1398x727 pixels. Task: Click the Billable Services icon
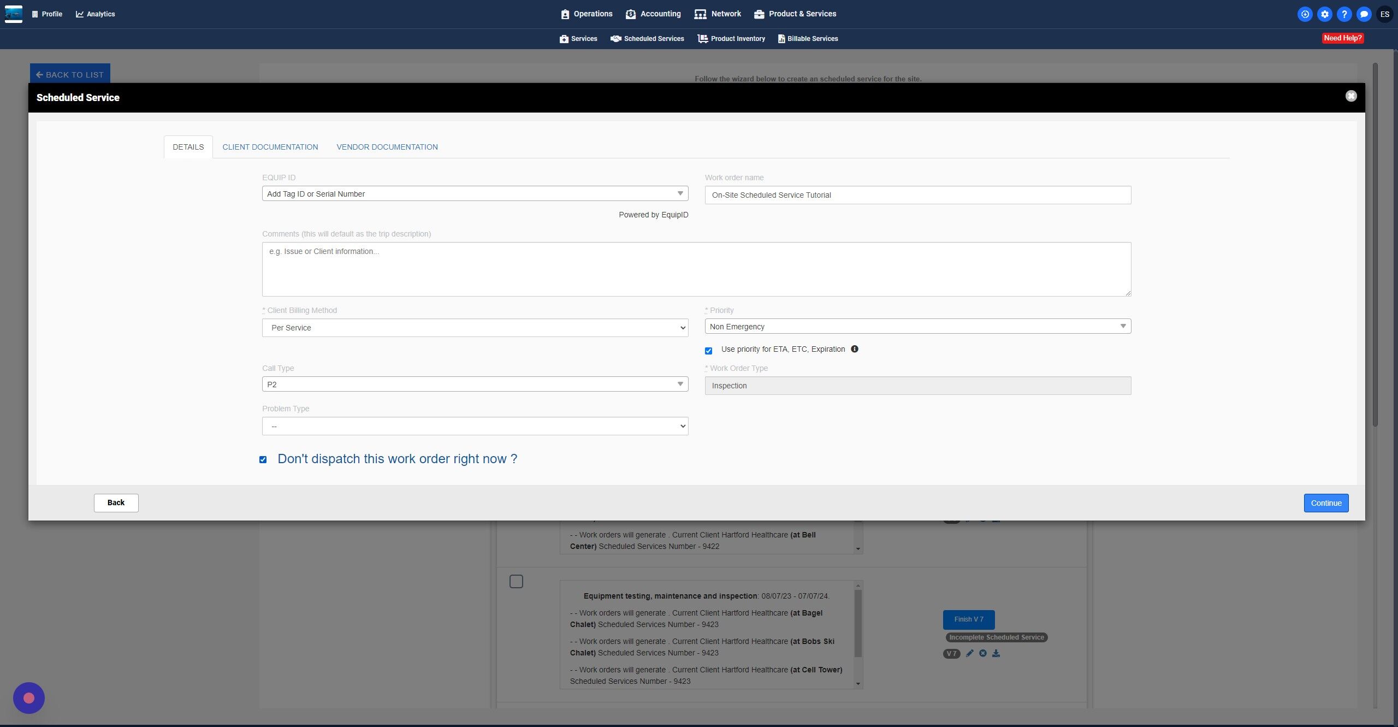(781, 39)
